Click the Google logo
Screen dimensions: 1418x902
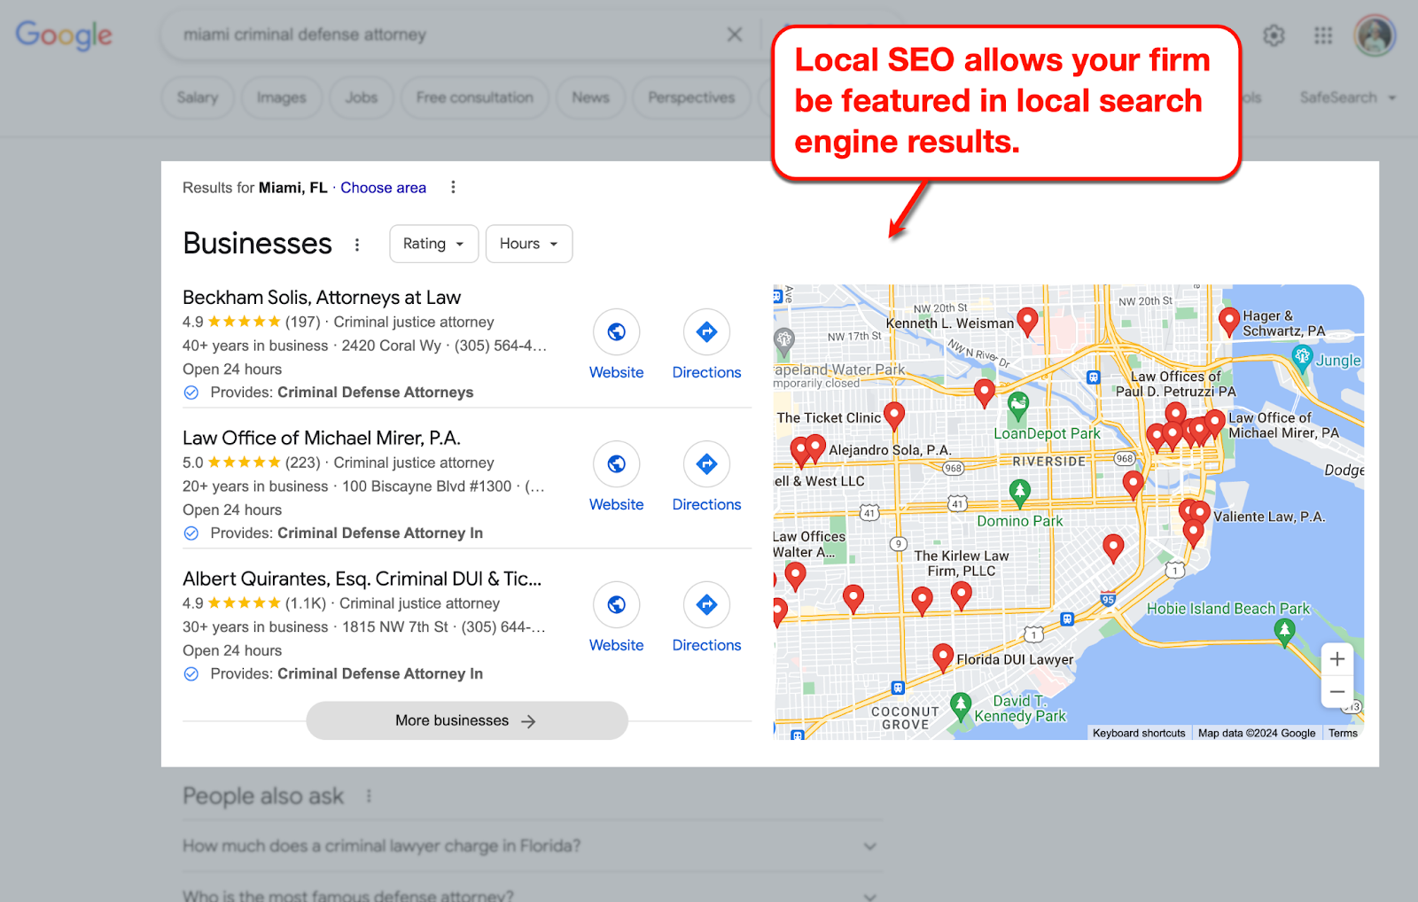tap(64, 35)
